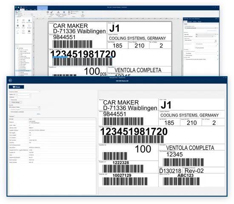This screenshot has width=234, height=204.
Task: Click the back arrow in print window
Action: pyautogui.click(x=10, y=80)
